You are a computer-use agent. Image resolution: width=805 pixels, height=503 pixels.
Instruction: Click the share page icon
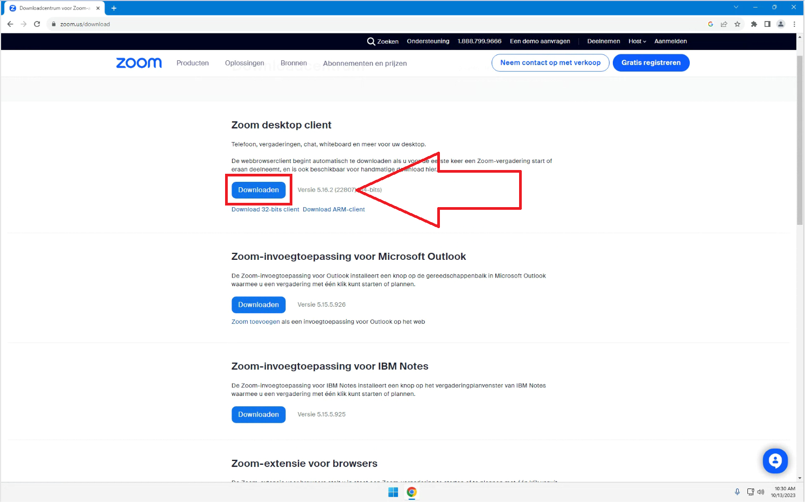724,24
